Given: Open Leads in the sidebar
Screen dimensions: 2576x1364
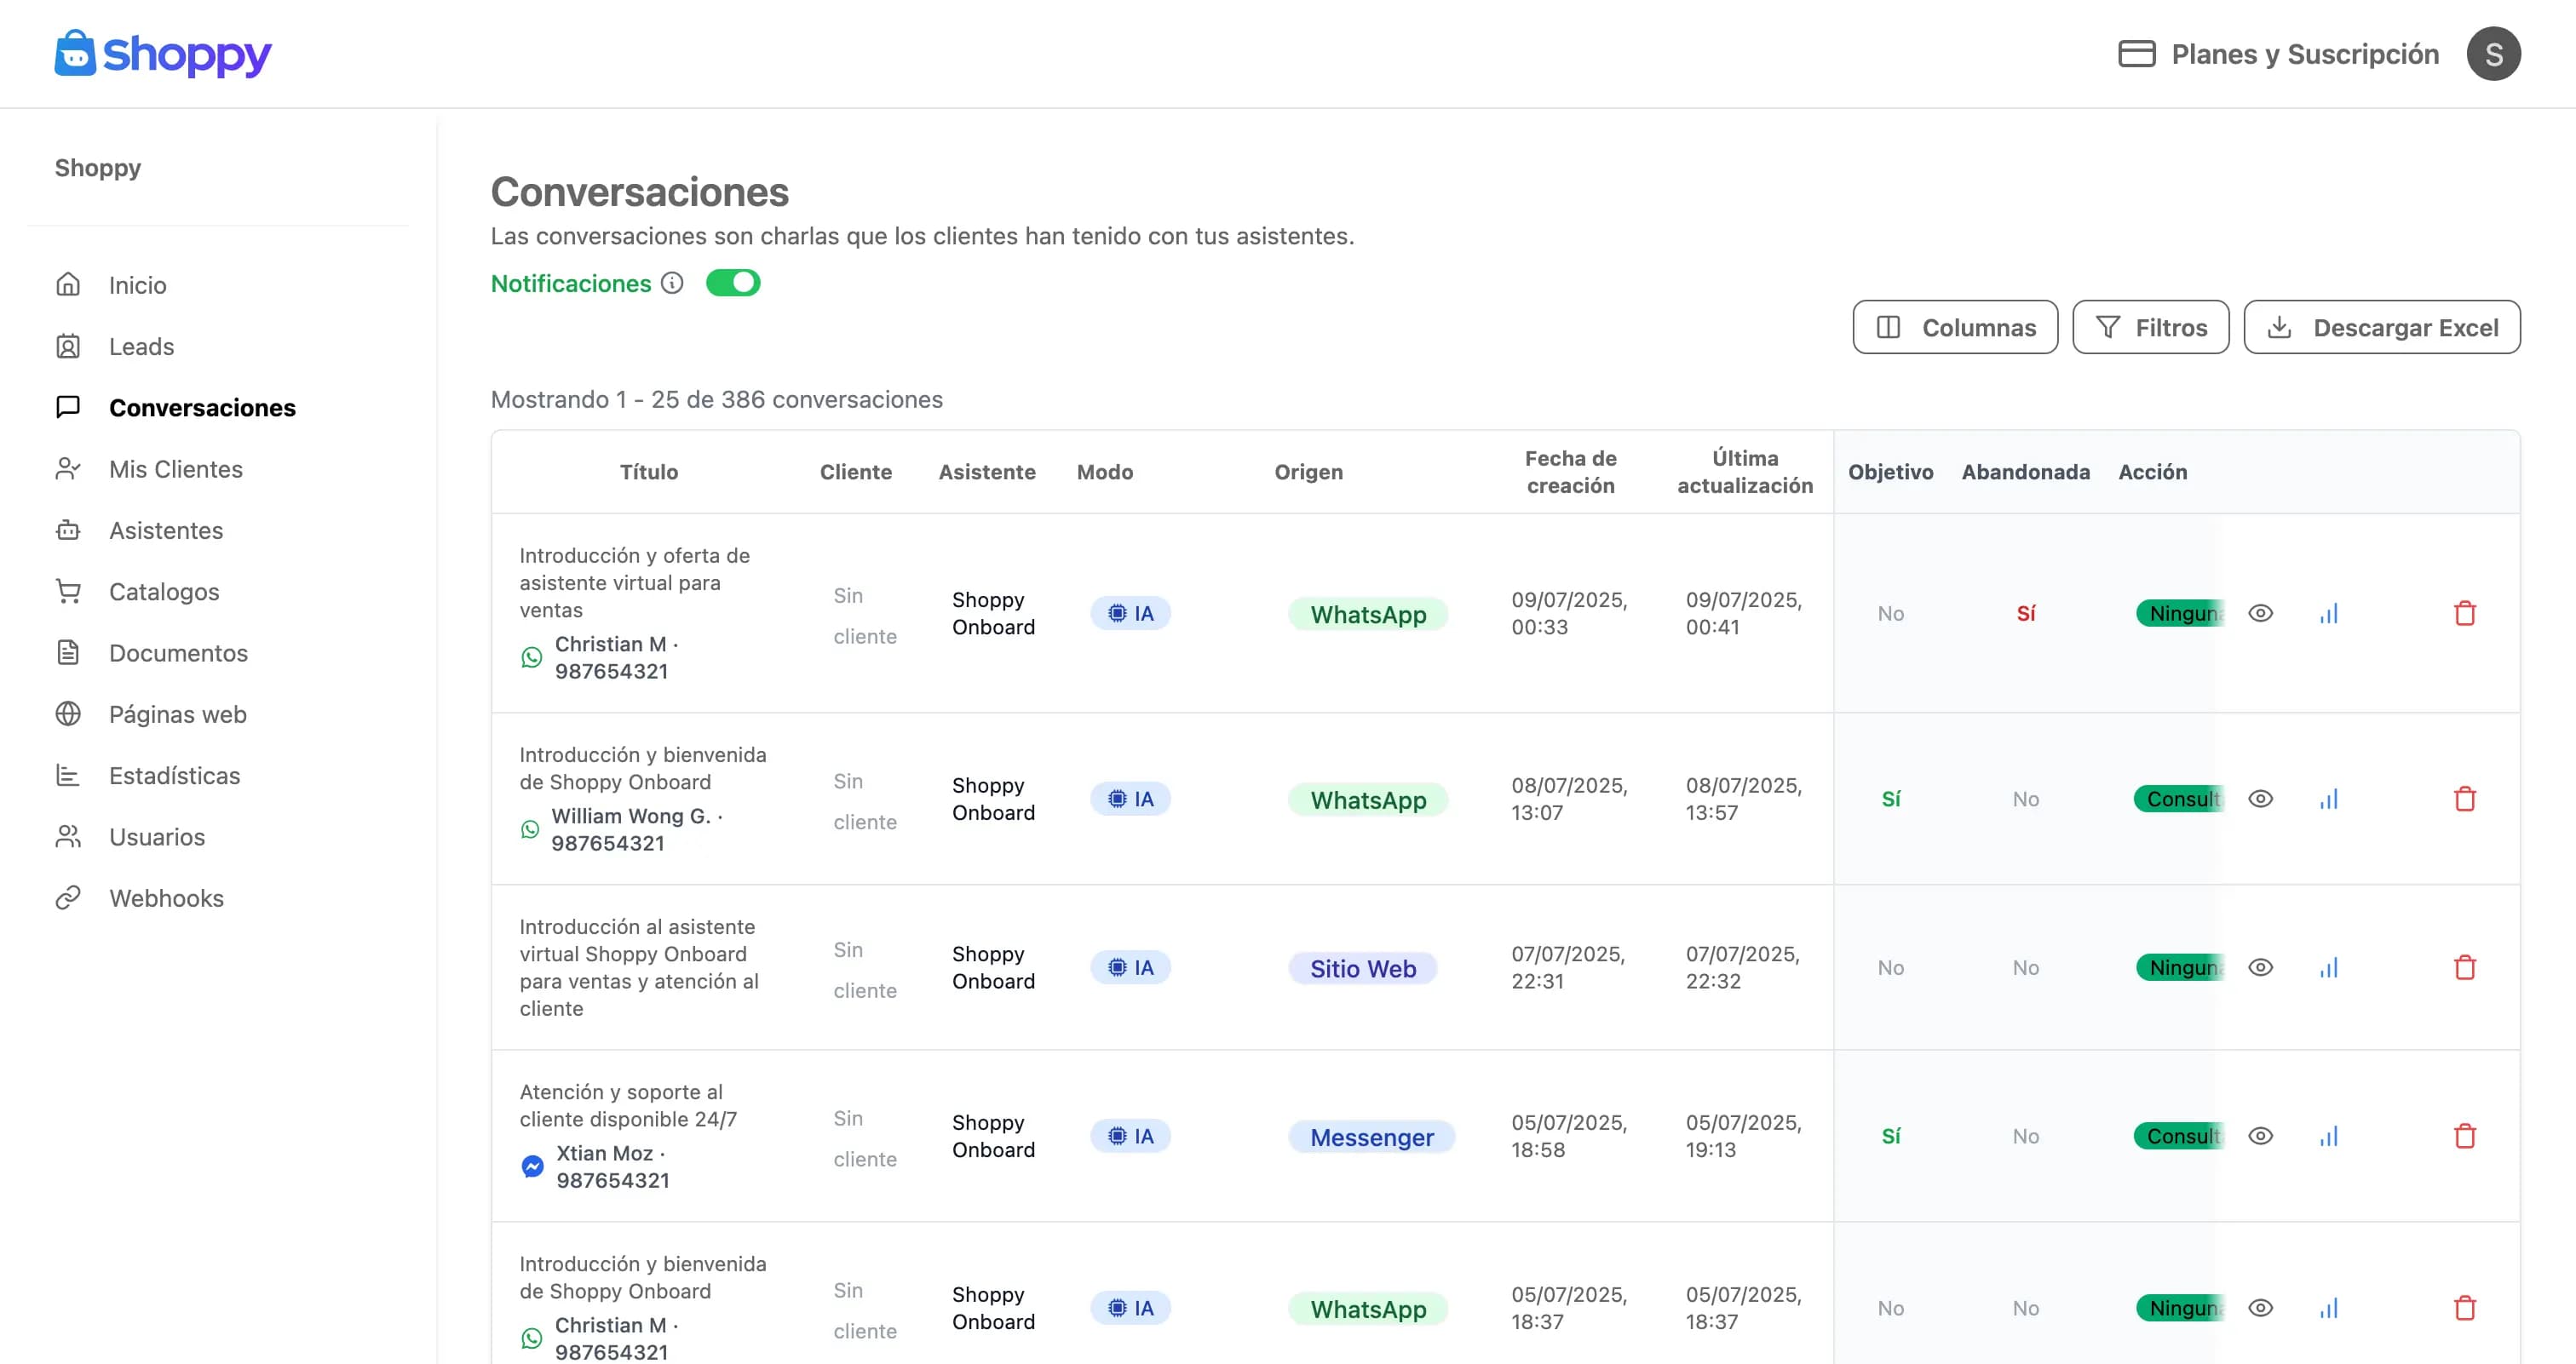Looking at the screenshot, I should (141, 347).
